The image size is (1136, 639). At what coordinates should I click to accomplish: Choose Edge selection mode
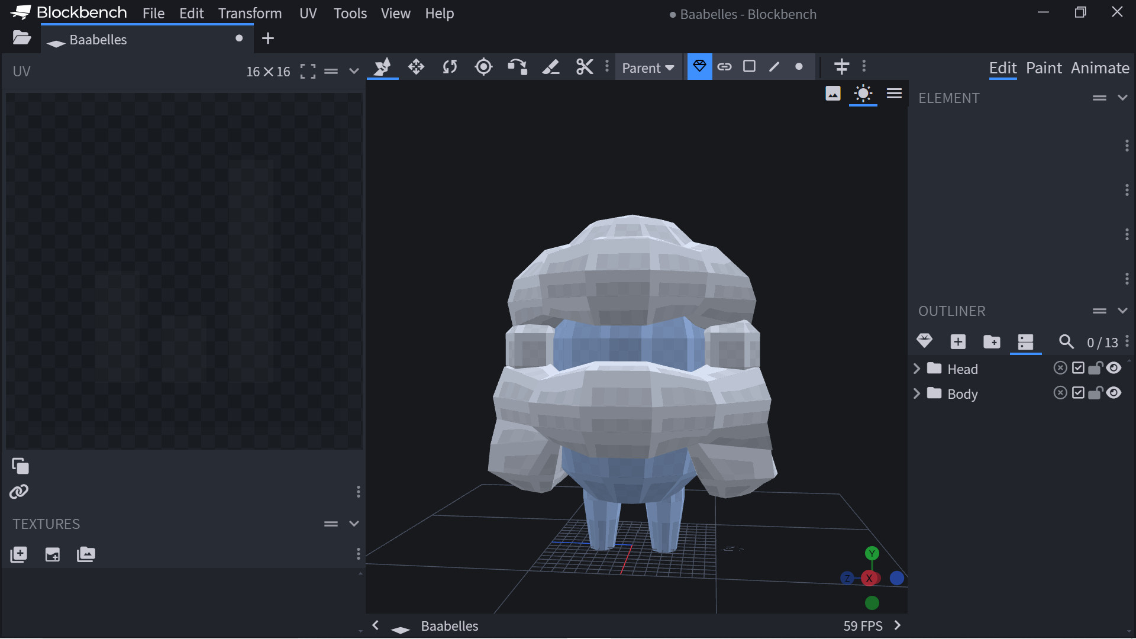774,66
